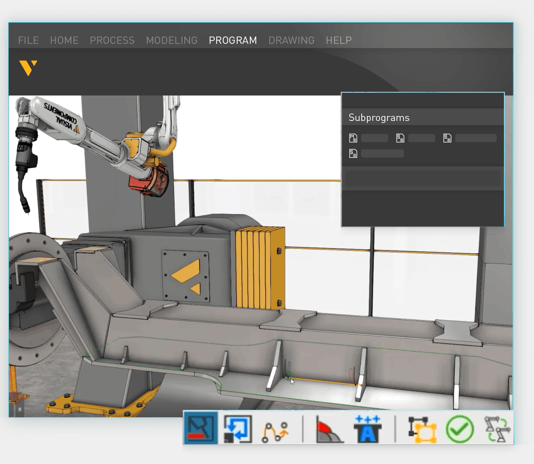534x464 pixels.
Task: Click the red weld bead profile icon
Action: [329, 430]
